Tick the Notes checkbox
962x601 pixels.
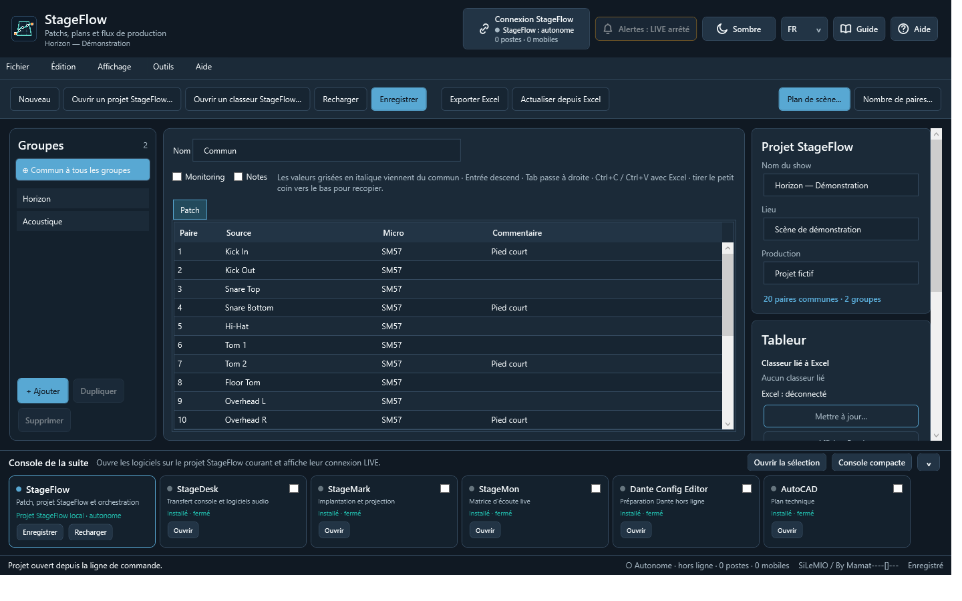[x=238, y=177]
